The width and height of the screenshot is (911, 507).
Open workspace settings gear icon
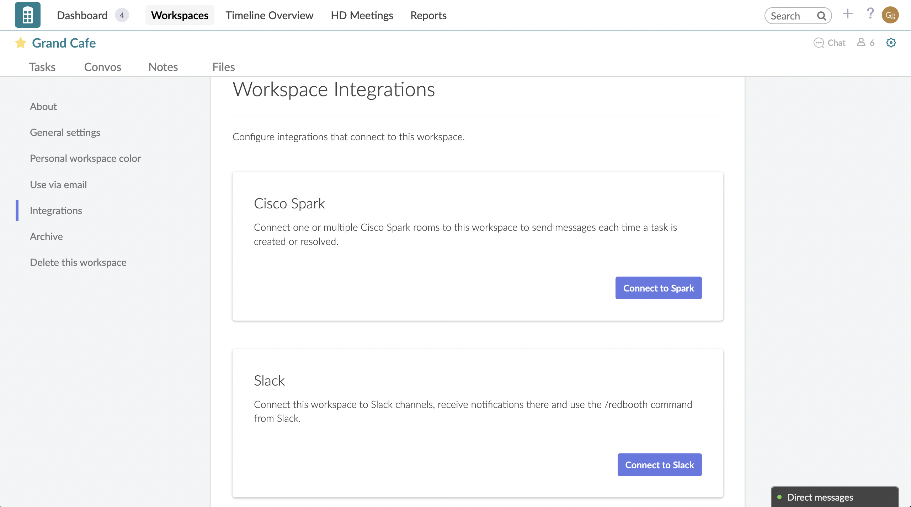tap(891, 43)
